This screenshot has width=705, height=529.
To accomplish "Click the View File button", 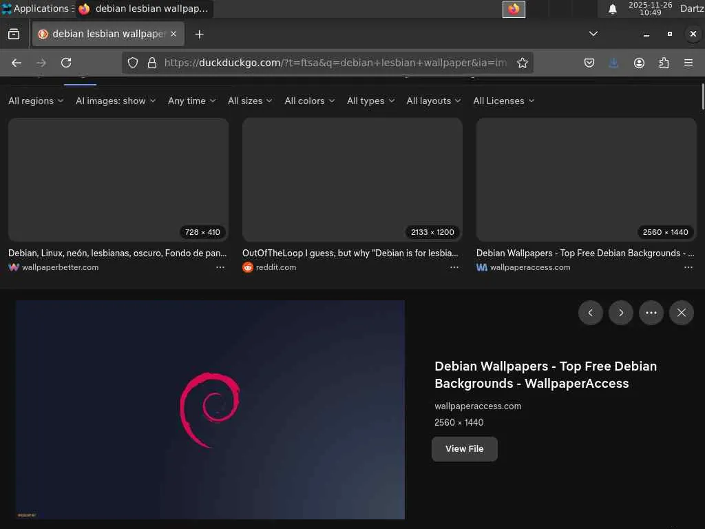I will click(465, 449).
